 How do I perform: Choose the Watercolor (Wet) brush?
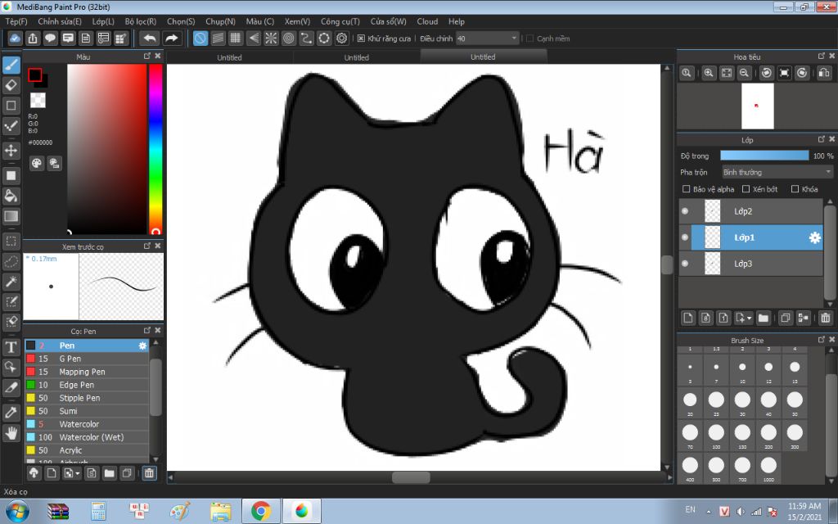tap(87, 437)
